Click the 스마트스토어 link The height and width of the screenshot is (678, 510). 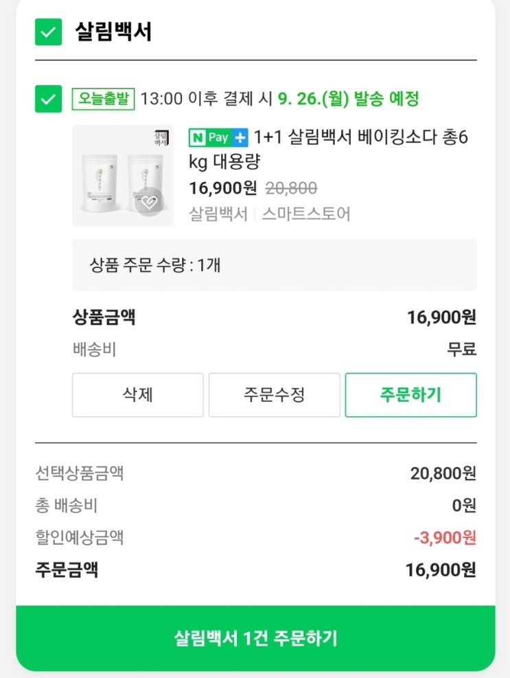(x=305, y=214)
